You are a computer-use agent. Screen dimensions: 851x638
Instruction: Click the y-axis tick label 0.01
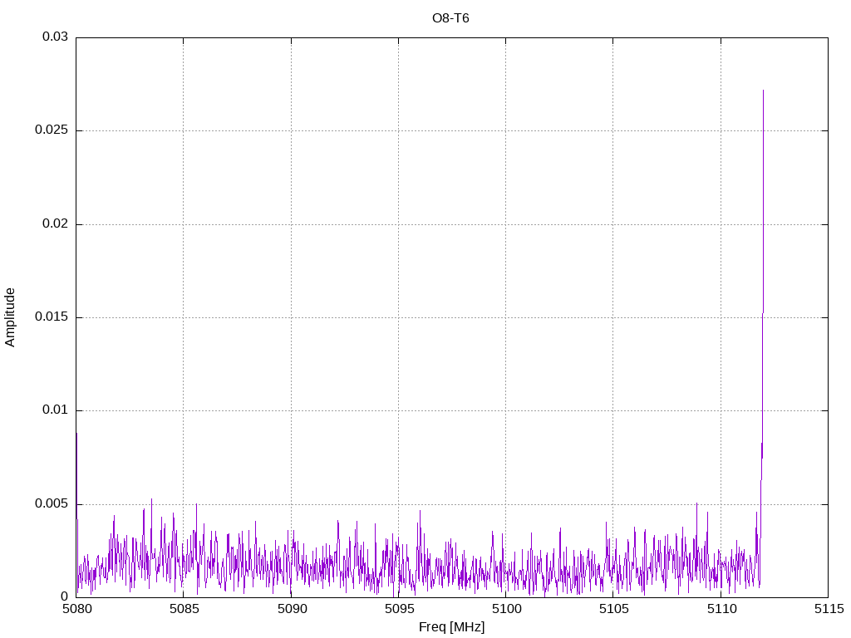point(56,410)
